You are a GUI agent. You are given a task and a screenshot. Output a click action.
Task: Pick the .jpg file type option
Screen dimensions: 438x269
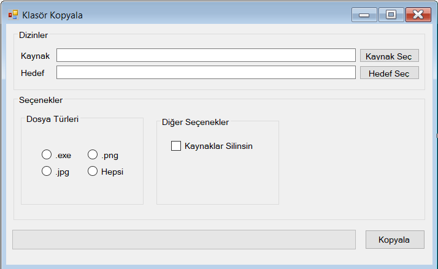coord(47,172)
